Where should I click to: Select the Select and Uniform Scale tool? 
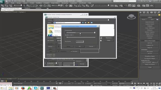point(49,5)
